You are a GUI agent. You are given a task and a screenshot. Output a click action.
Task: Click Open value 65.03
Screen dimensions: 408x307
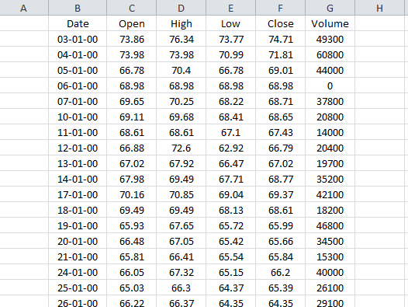click(x=131, y=288)
